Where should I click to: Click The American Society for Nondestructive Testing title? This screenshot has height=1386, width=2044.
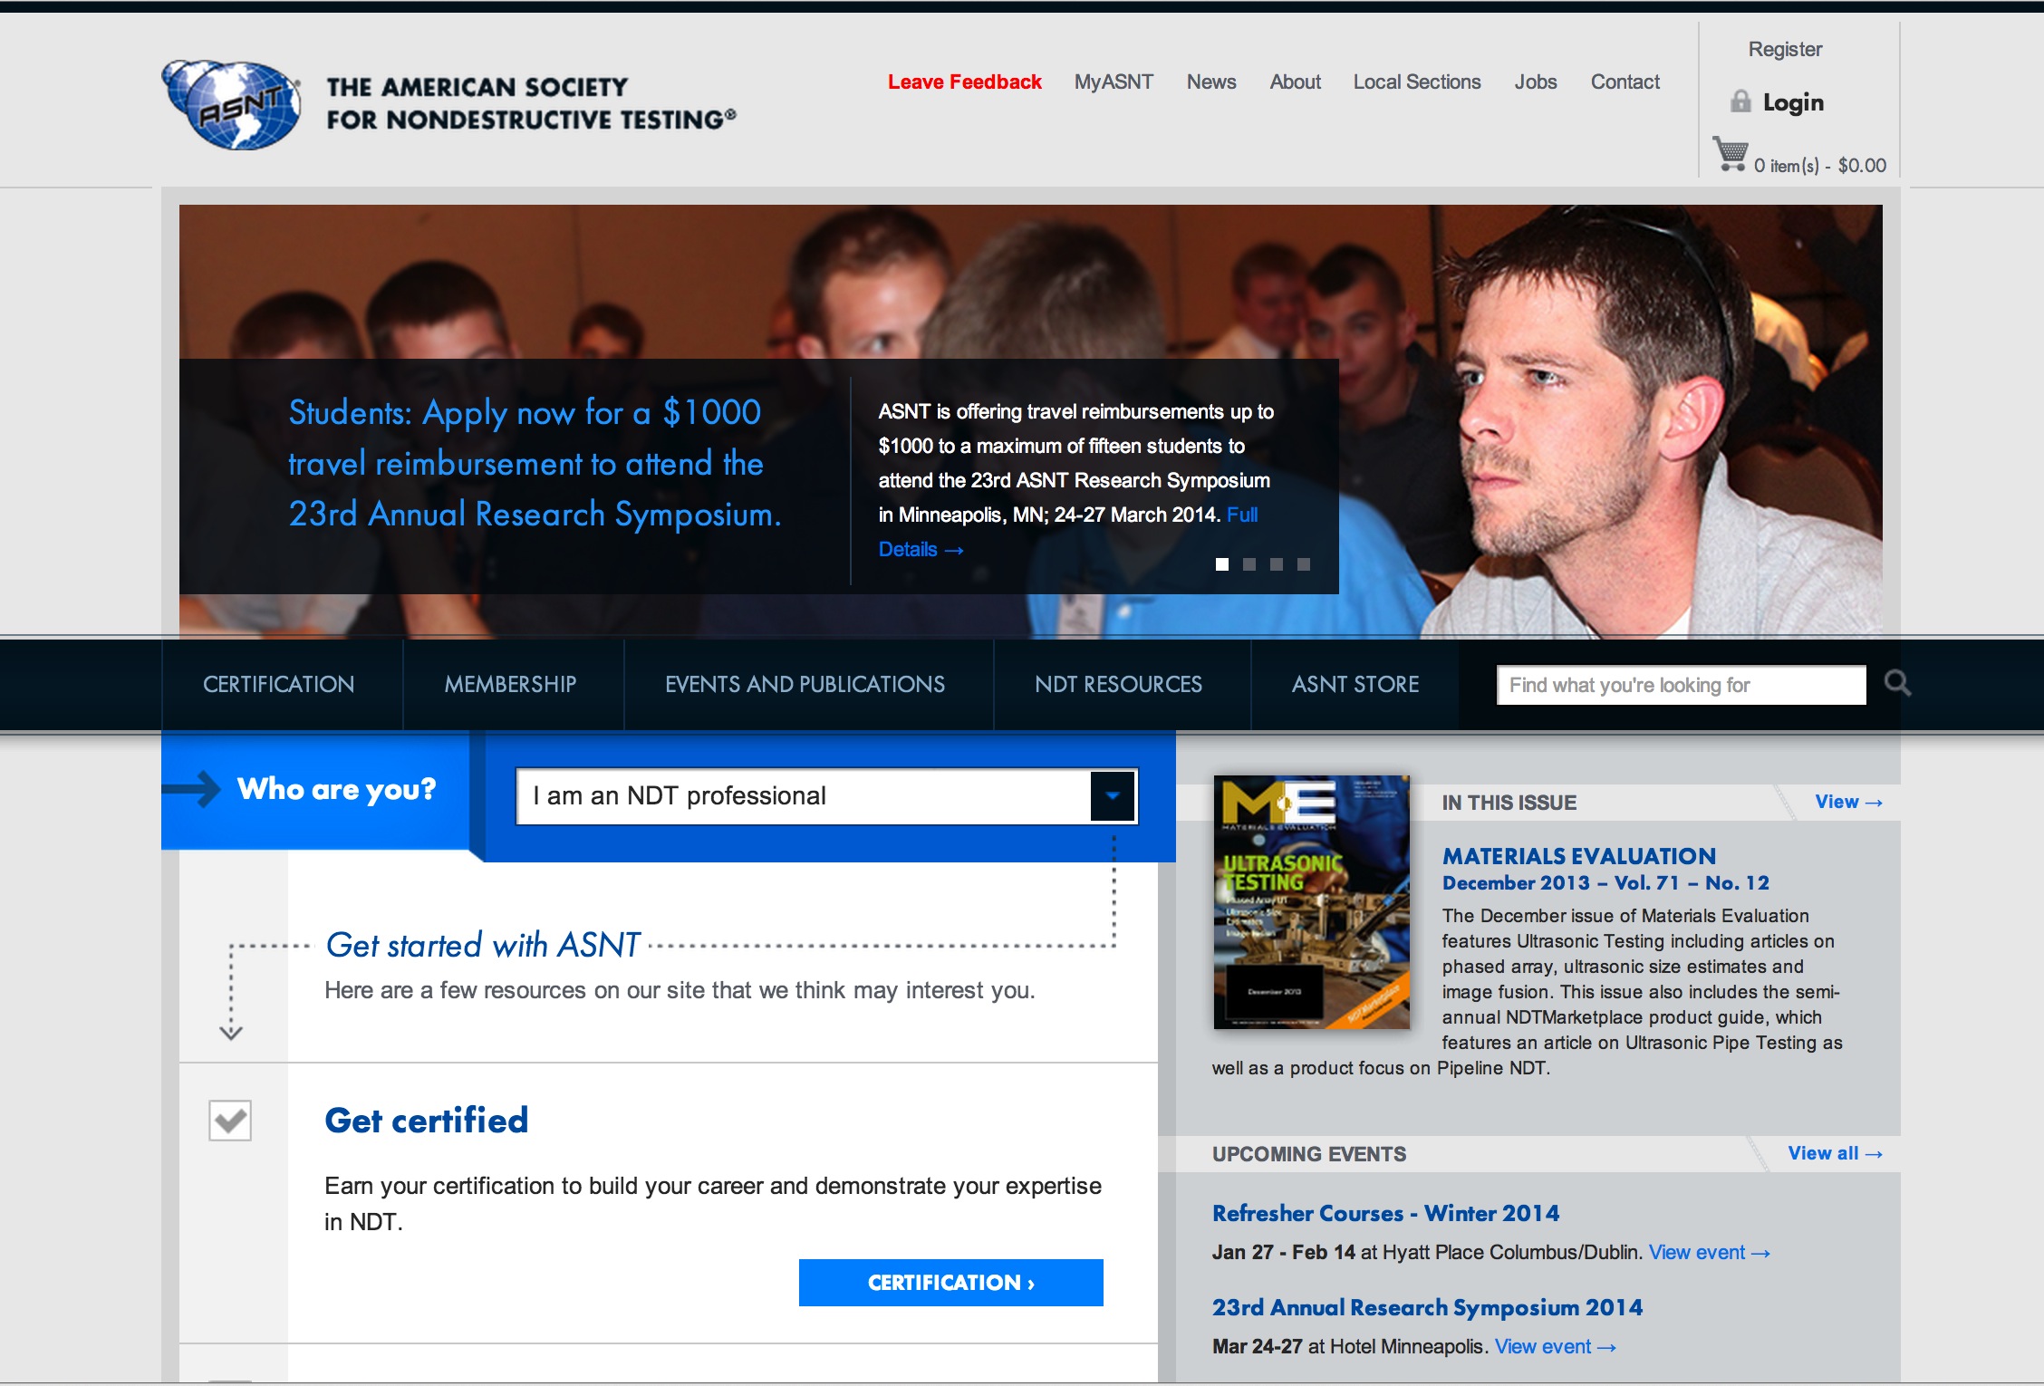(x=532, y=103)
